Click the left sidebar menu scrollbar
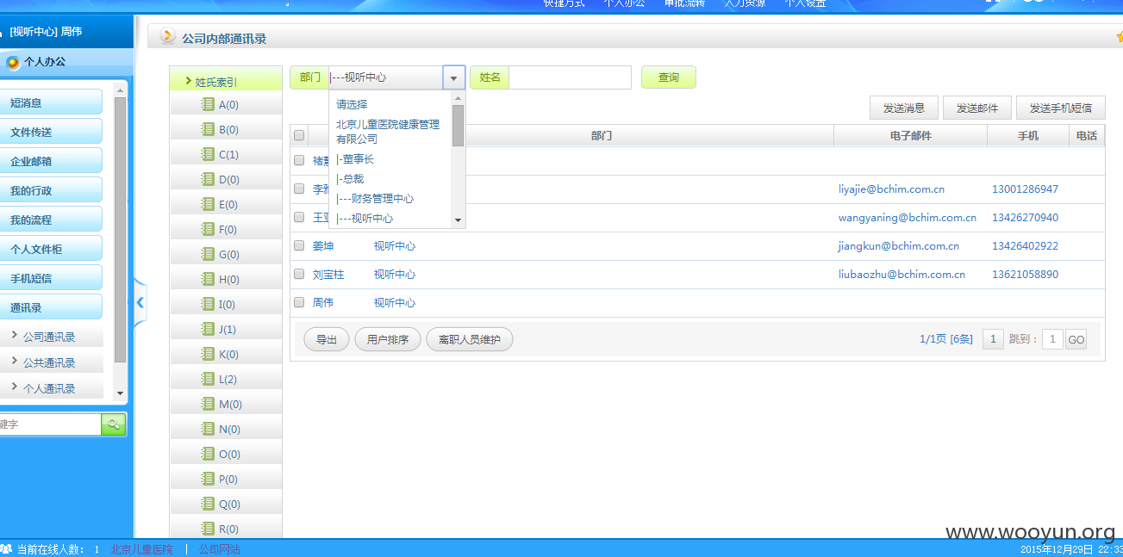Screen dimensions: 1123x557 tap(120, 229)
